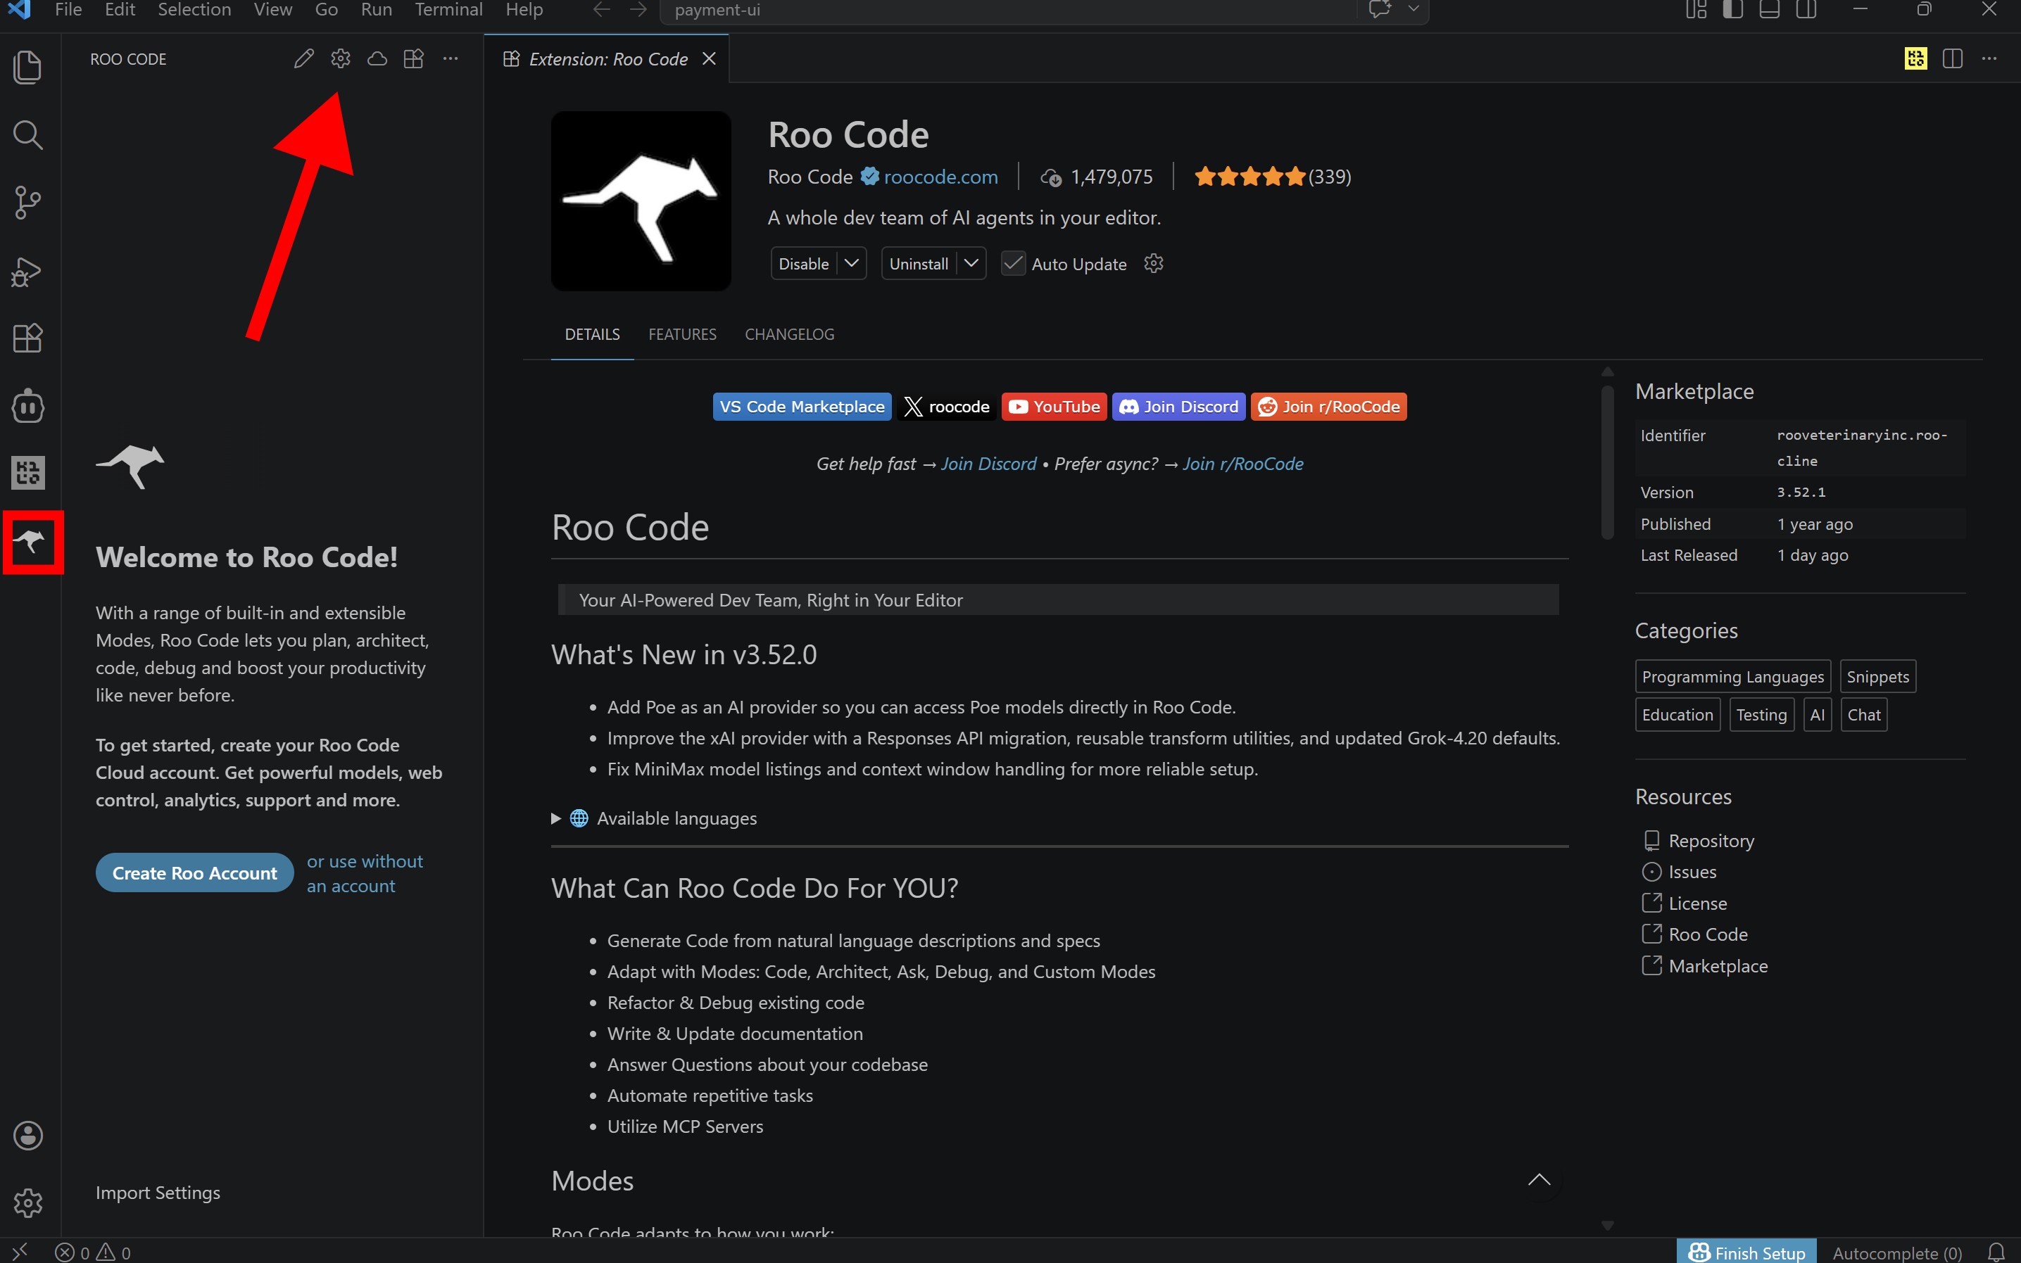Toggle the bottom panel layout icon
2021x1263 pixels.
tap(1769, 10)
